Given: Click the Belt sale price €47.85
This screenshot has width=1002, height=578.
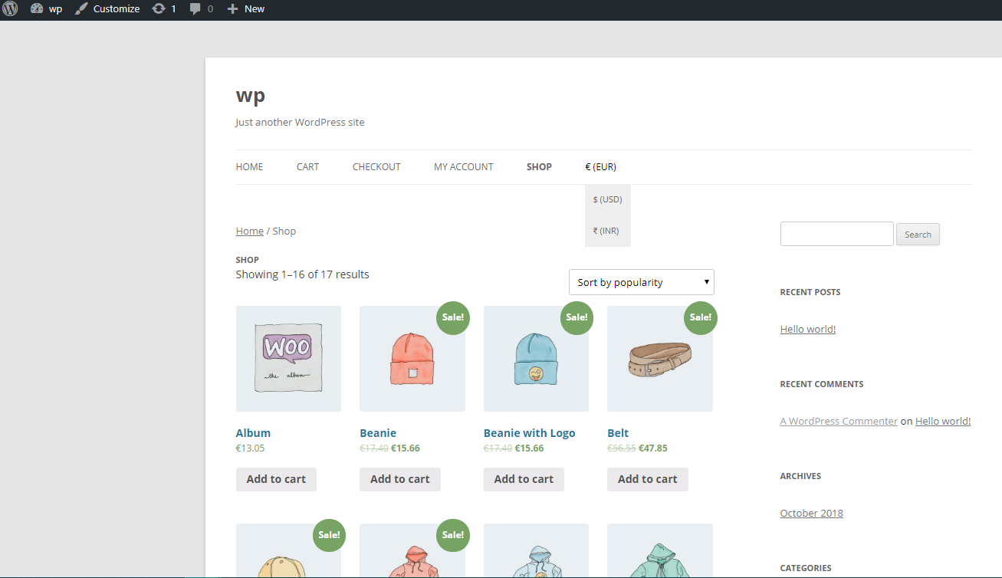Looking at the screenshot, I should (653, 448).
